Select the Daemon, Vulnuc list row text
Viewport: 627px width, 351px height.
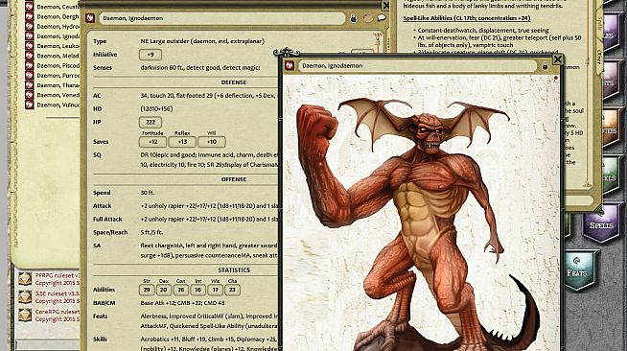tap(58, 105)
